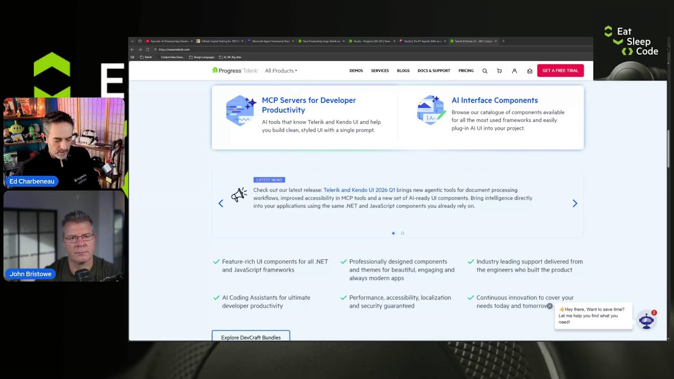Viewport: 674px width, 379px height.
Task: Open the search icon in Telerik header
Action: click(x=484, y=71)
